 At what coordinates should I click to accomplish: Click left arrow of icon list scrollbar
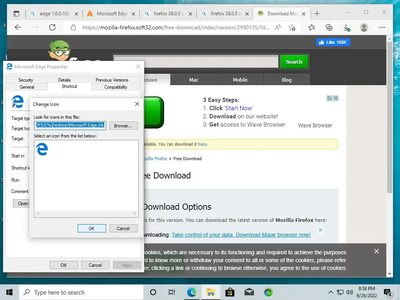(x=38, y=213)
